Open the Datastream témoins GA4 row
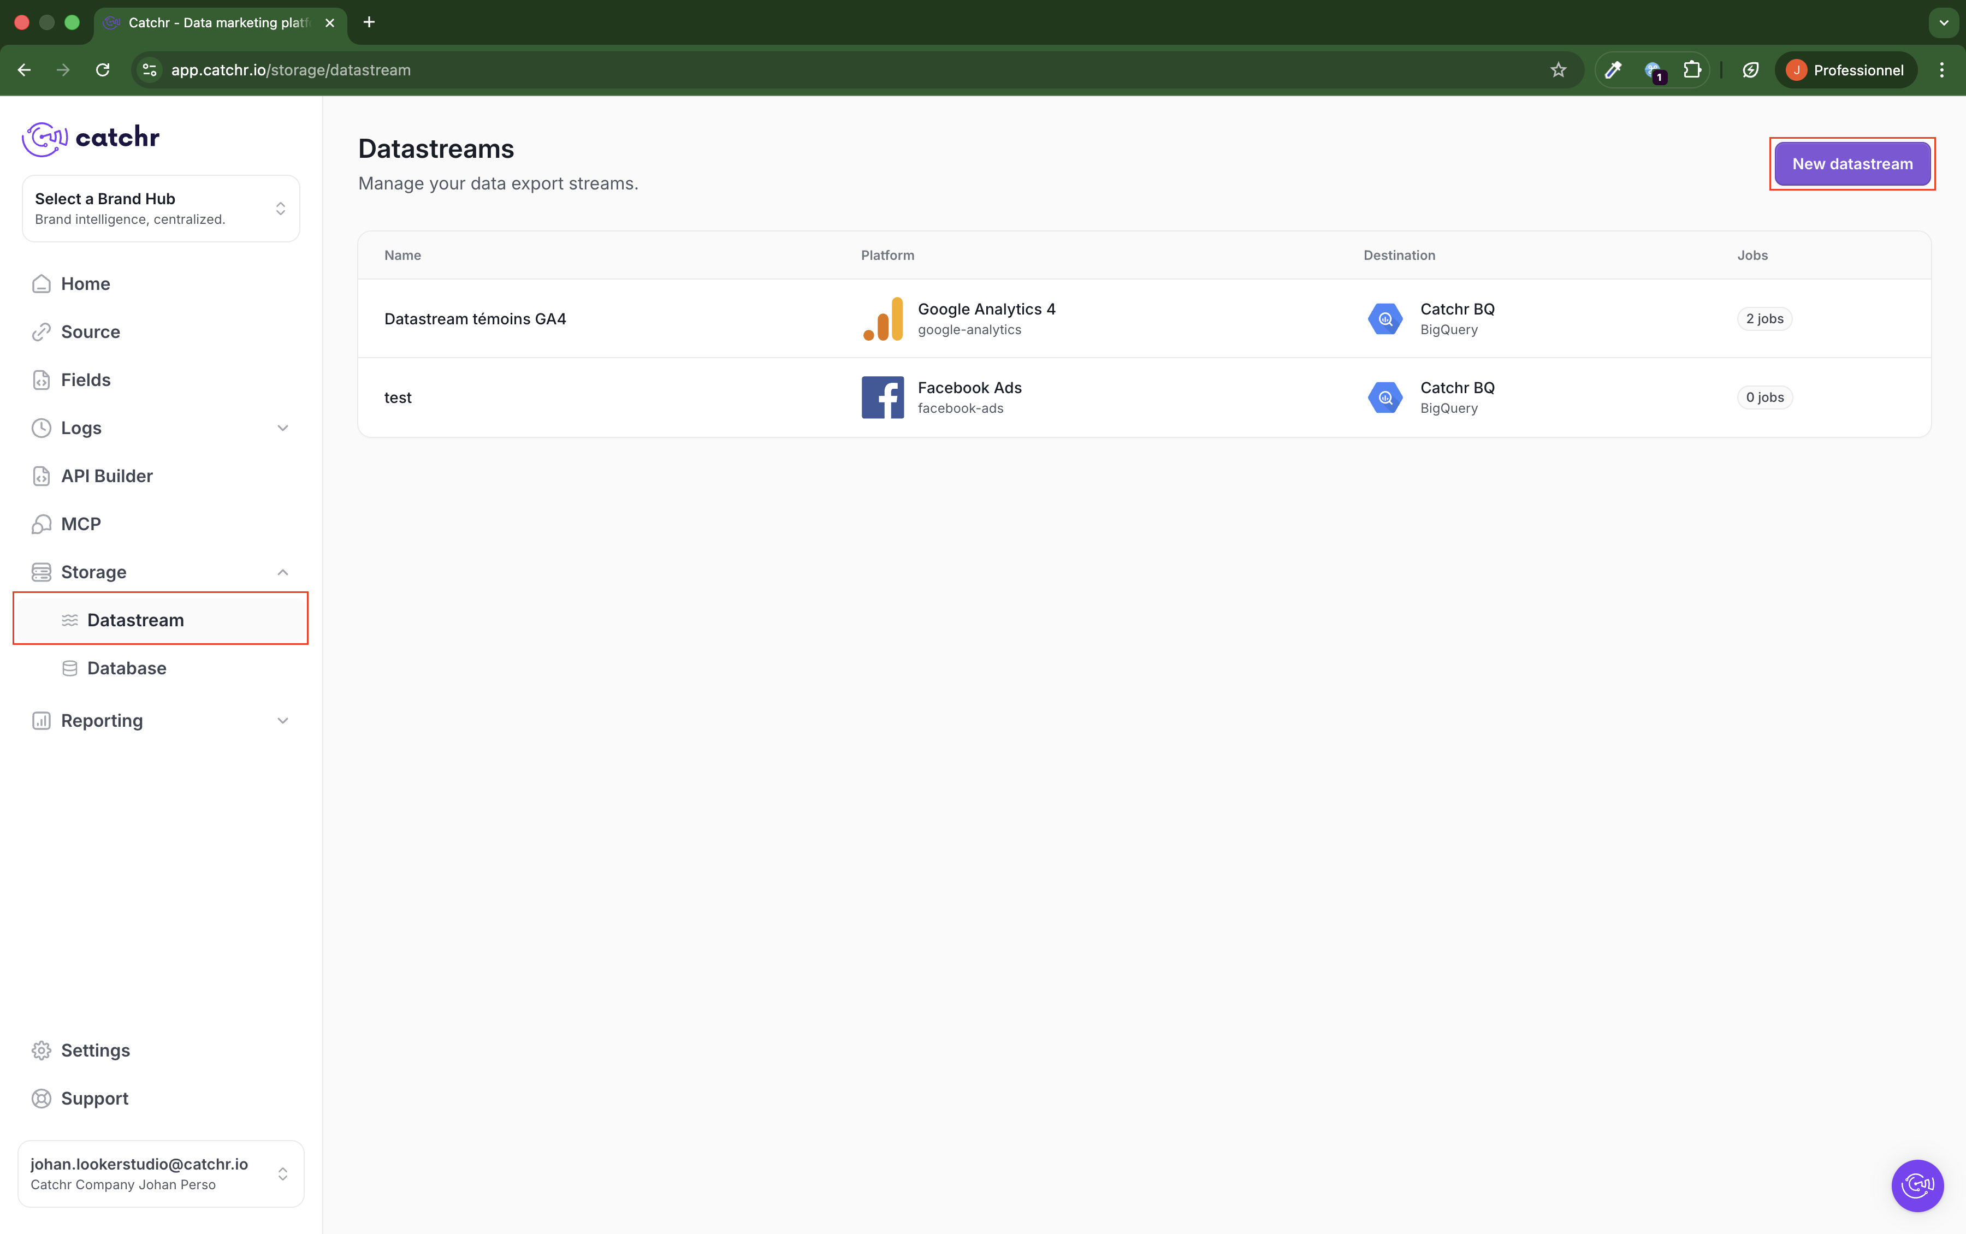 (475, 319)
